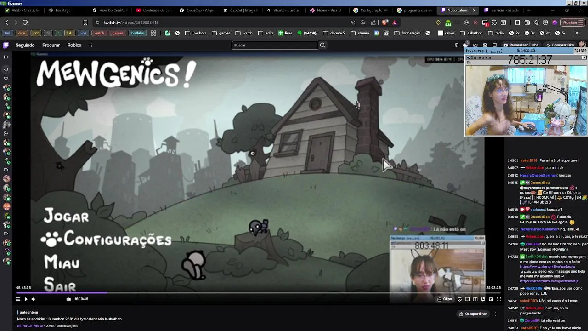Viewport: 588px width, 331px height.
Task: Close the Novo calendário tab
Action: click(x=474, y=10)
